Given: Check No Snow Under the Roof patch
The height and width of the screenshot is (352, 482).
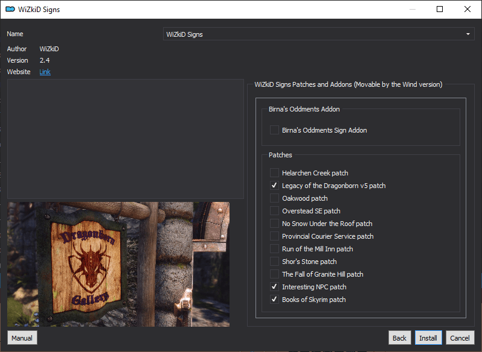Looking at the screenshot, I should (274, 224).
